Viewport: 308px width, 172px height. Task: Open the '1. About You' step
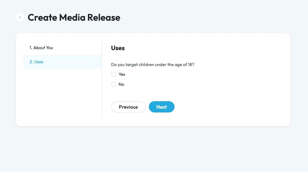point(41,48)
